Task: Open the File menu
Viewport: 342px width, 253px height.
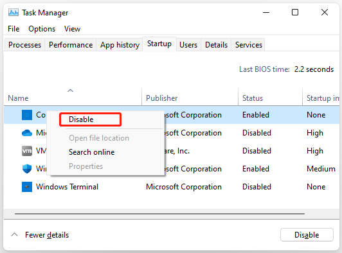Action: (x=14, y=29)
